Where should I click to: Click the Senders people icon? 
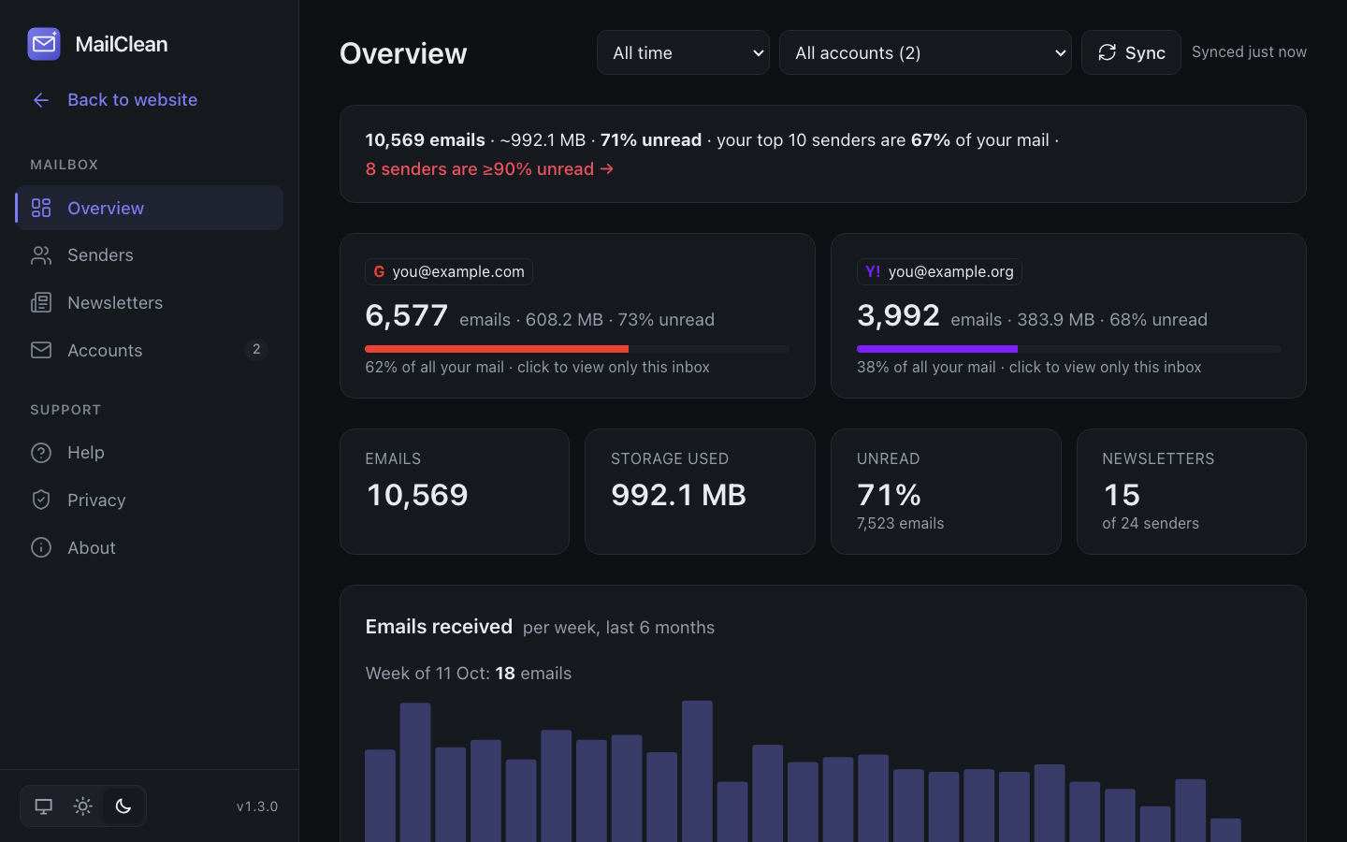(41, 255)
